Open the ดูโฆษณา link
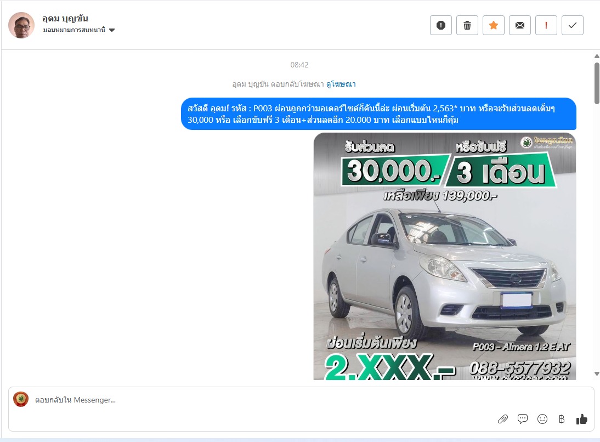 pyautogui.click(x=341, y=84)
